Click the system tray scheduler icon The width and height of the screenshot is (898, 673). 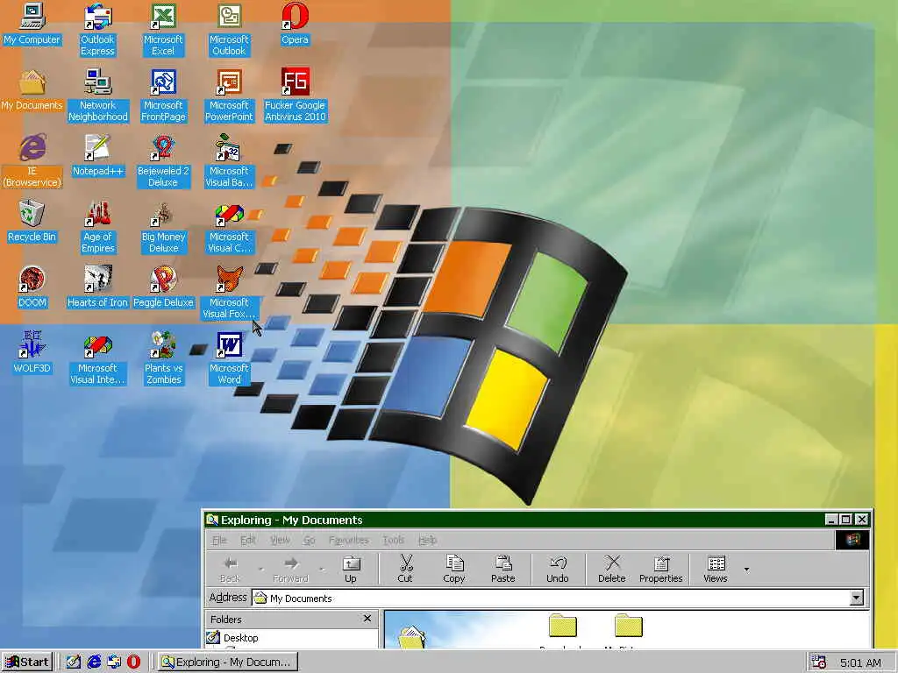click(x=820, y=662)
